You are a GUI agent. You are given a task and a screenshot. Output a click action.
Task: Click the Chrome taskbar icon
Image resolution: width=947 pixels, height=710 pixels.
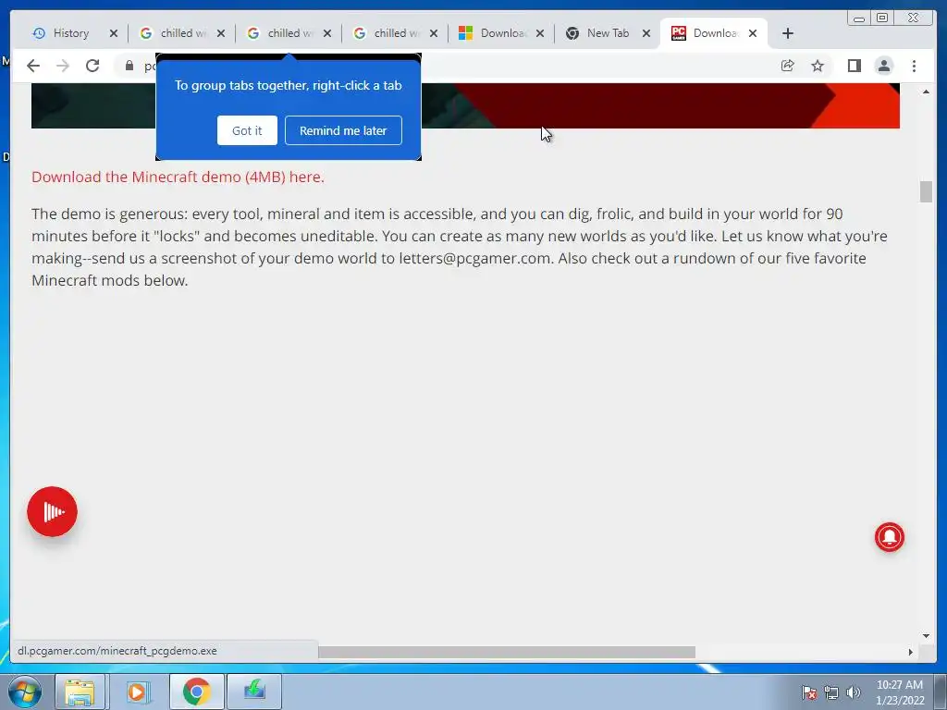[x=196, y=692]
